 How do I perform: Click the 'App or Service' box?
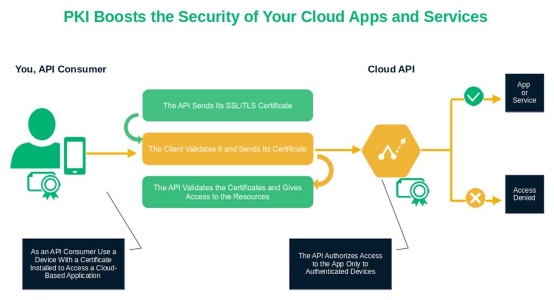[524, 93]
